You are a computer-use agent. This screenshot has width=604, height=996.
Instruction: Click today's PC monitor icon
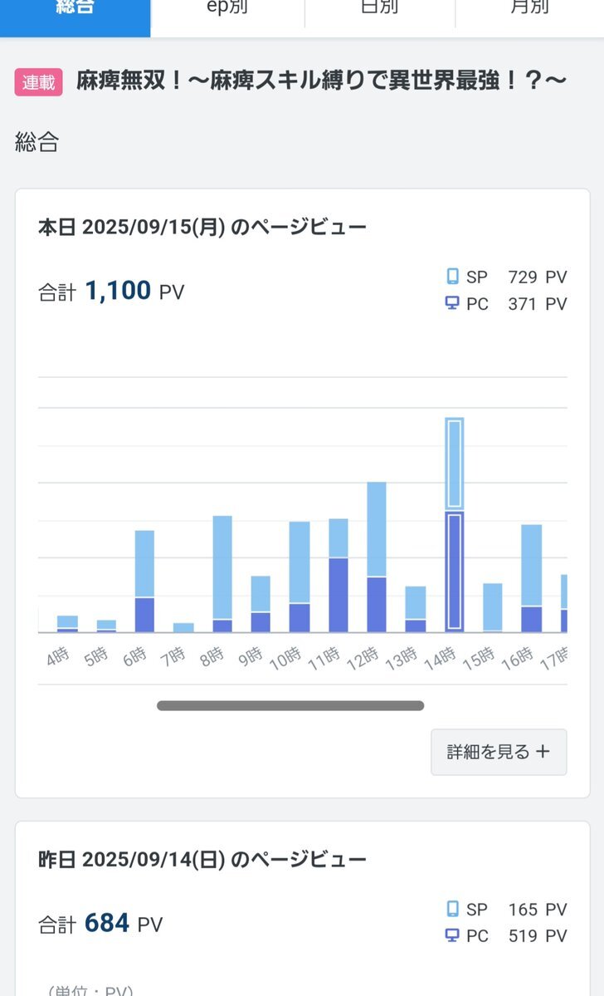452,304
